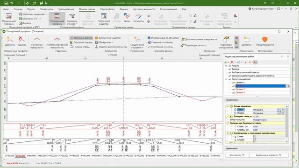Image resolution: width=299 pixels, height=168 pixels.
Task: Open Расстояния и уклоны viewer
Action: (x=160, y=47)
